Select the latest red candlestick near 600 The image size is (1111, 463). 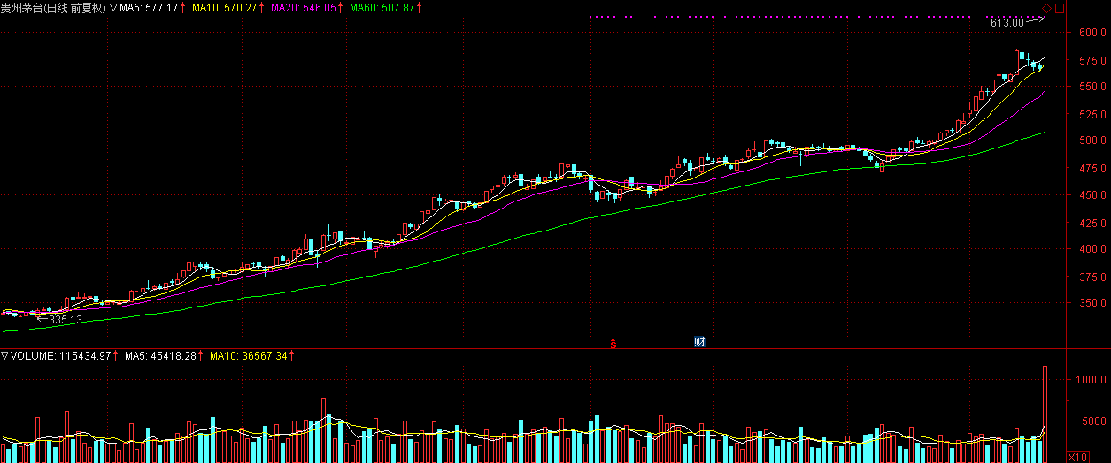tap(1045, 29)
